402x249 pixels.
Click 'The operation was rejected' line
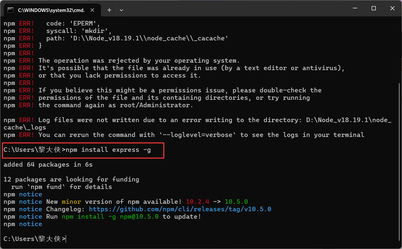coord(122,61)
